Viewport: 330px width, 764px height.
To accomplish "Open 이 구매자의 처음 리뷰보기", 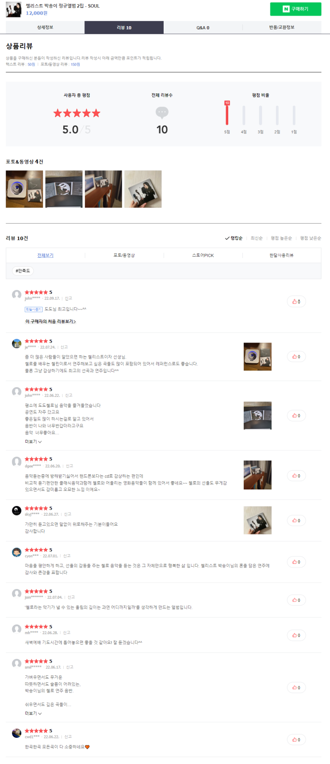I will (50, 321).
